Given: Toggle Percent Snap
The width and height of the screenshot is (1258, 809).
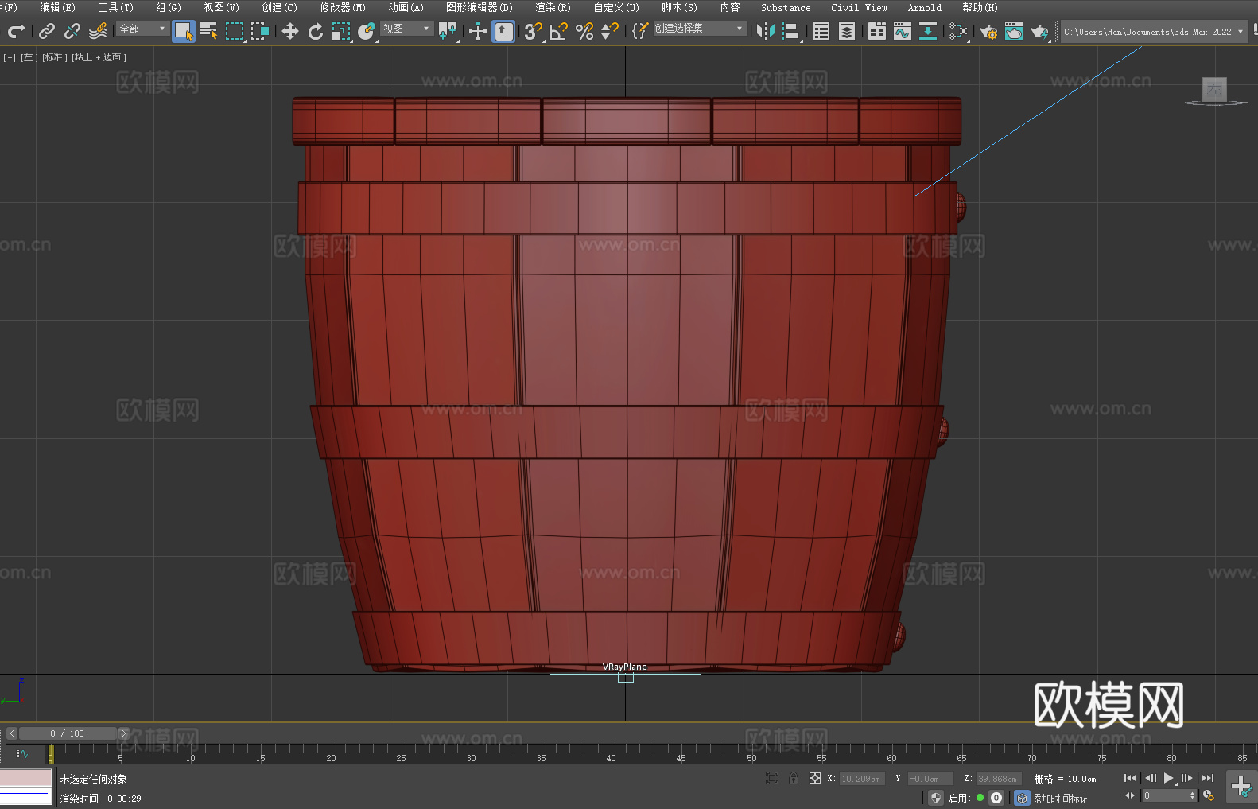Looking at the screenshot, I should click(x=584, y=31).
